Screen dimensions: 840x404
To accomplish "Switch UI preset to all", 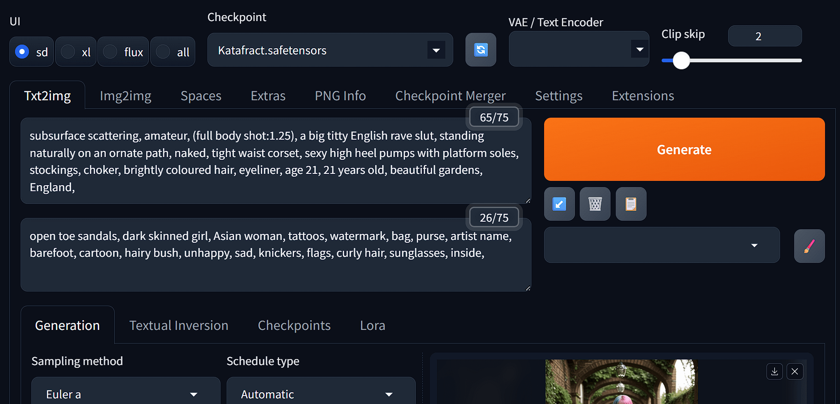I will (x=163, y=52).
